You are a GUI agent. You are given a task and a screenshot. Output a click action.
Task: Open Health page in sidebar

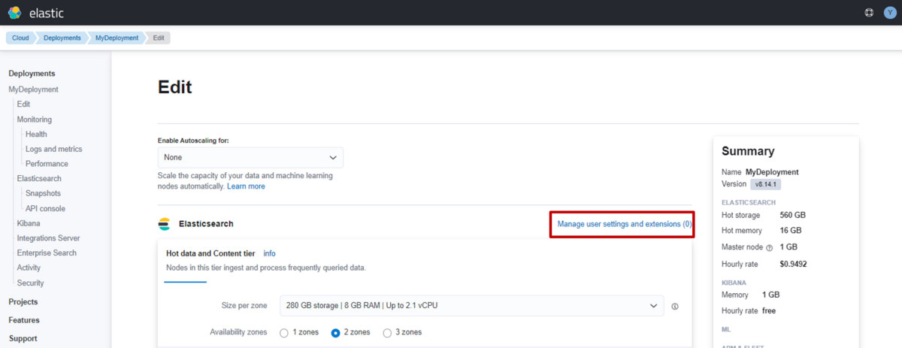36,135
